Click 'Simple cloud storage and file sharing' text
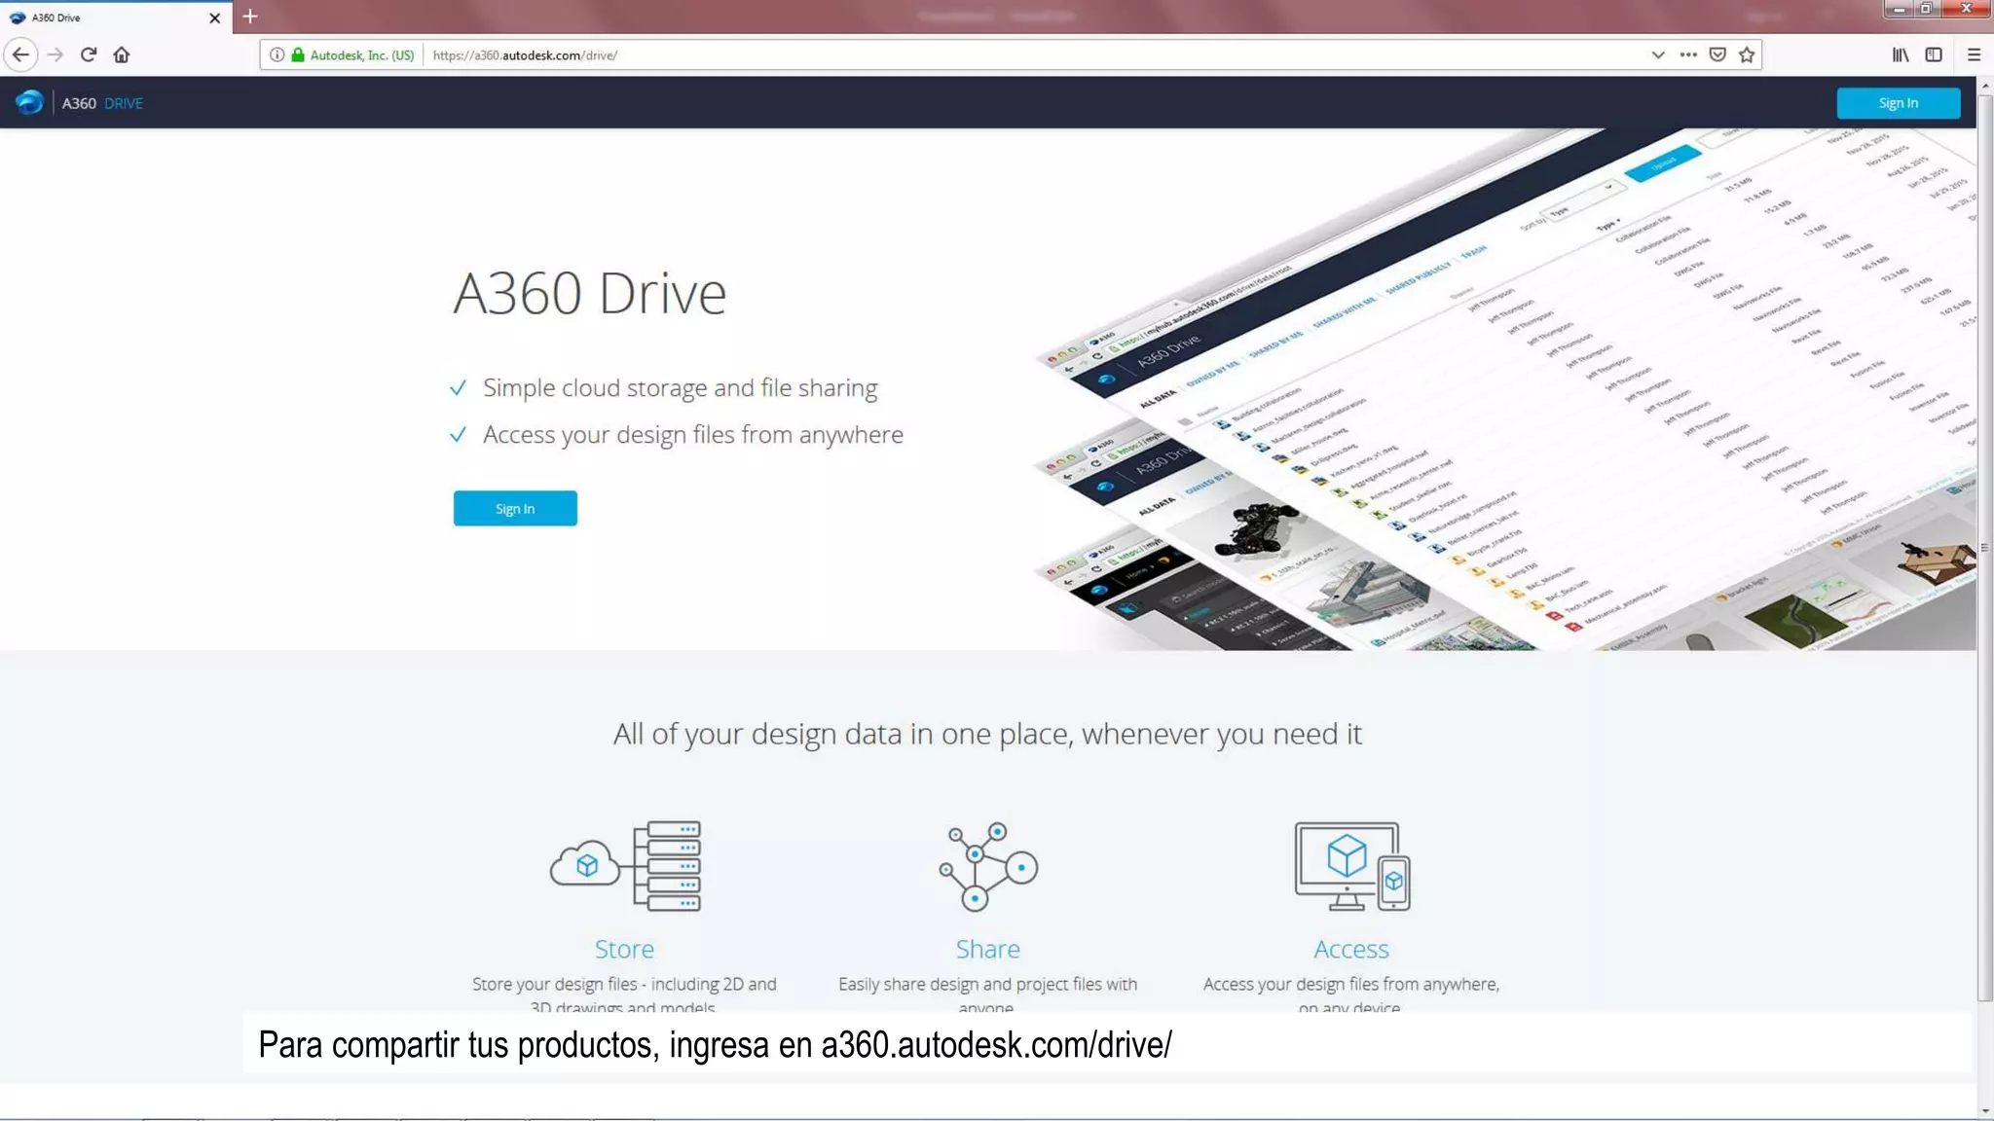Image resolution: width=1994 pixels, height=1121 pixels. (680, 387)
